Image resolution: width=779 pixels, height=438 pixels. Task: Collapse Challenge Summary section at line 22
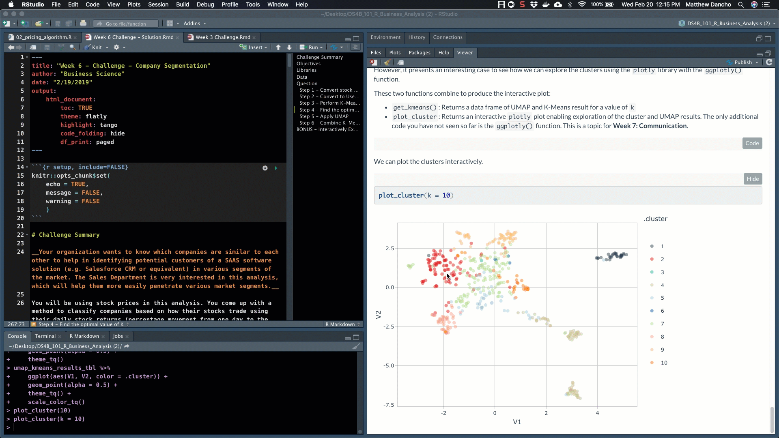[x=27, y=235]
